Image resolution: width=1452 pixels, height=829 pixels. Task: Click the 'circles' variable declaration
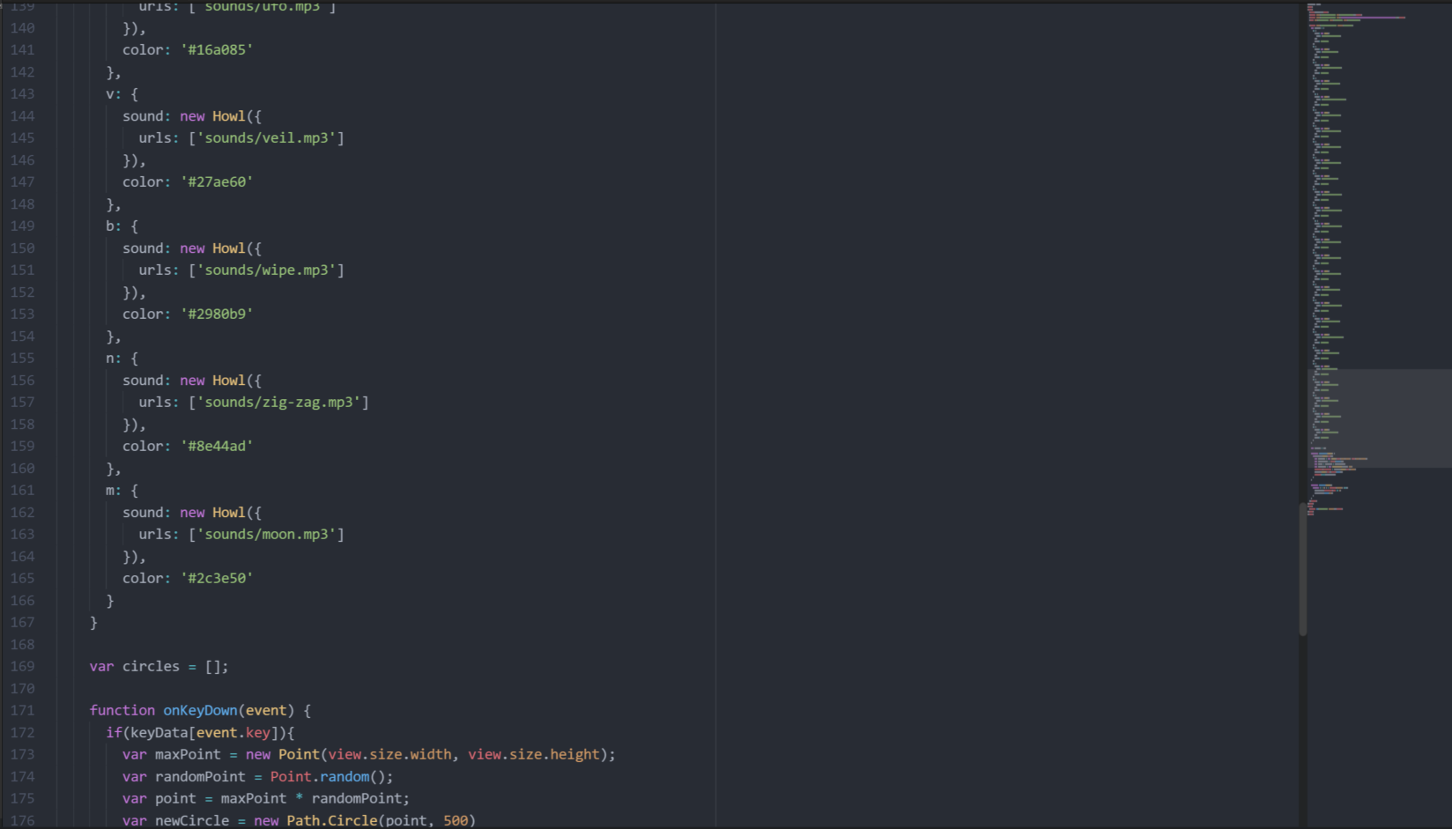coord(151,667)
